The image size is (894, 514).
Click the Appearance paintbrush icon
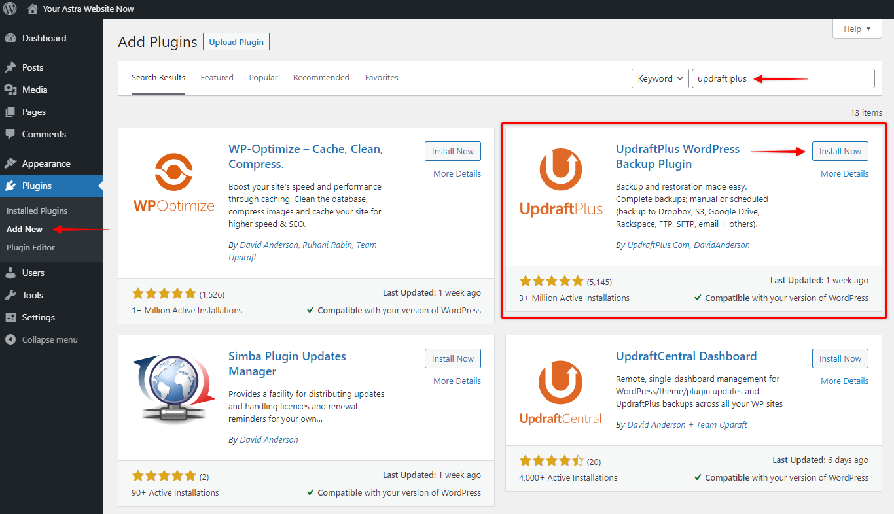pos(10,163)
